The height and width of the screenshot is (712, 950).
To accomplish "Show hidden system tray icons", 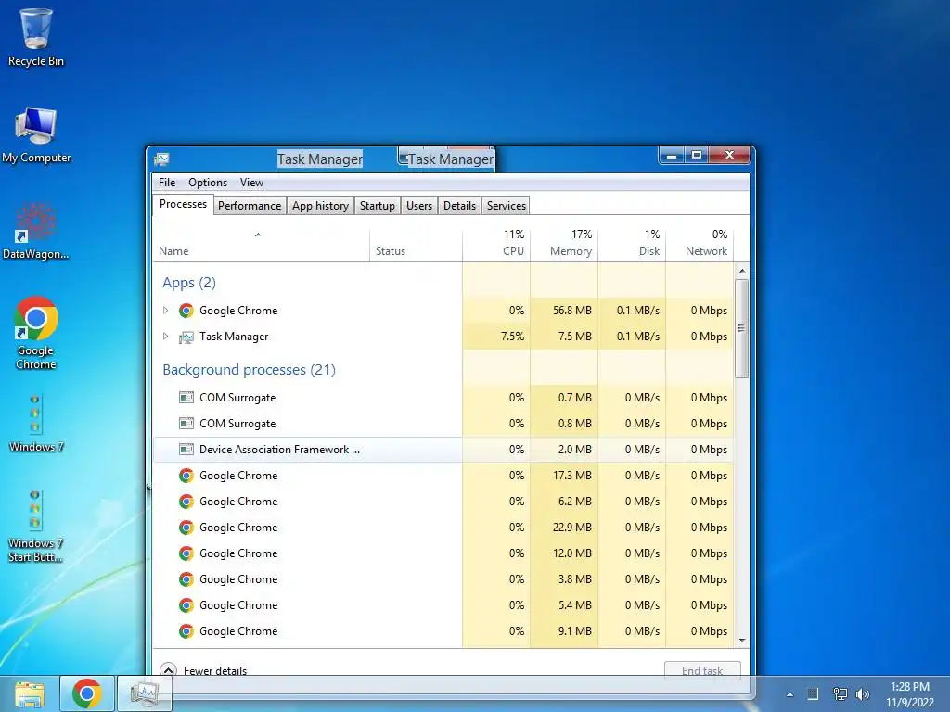I will (x=790, y=694).
